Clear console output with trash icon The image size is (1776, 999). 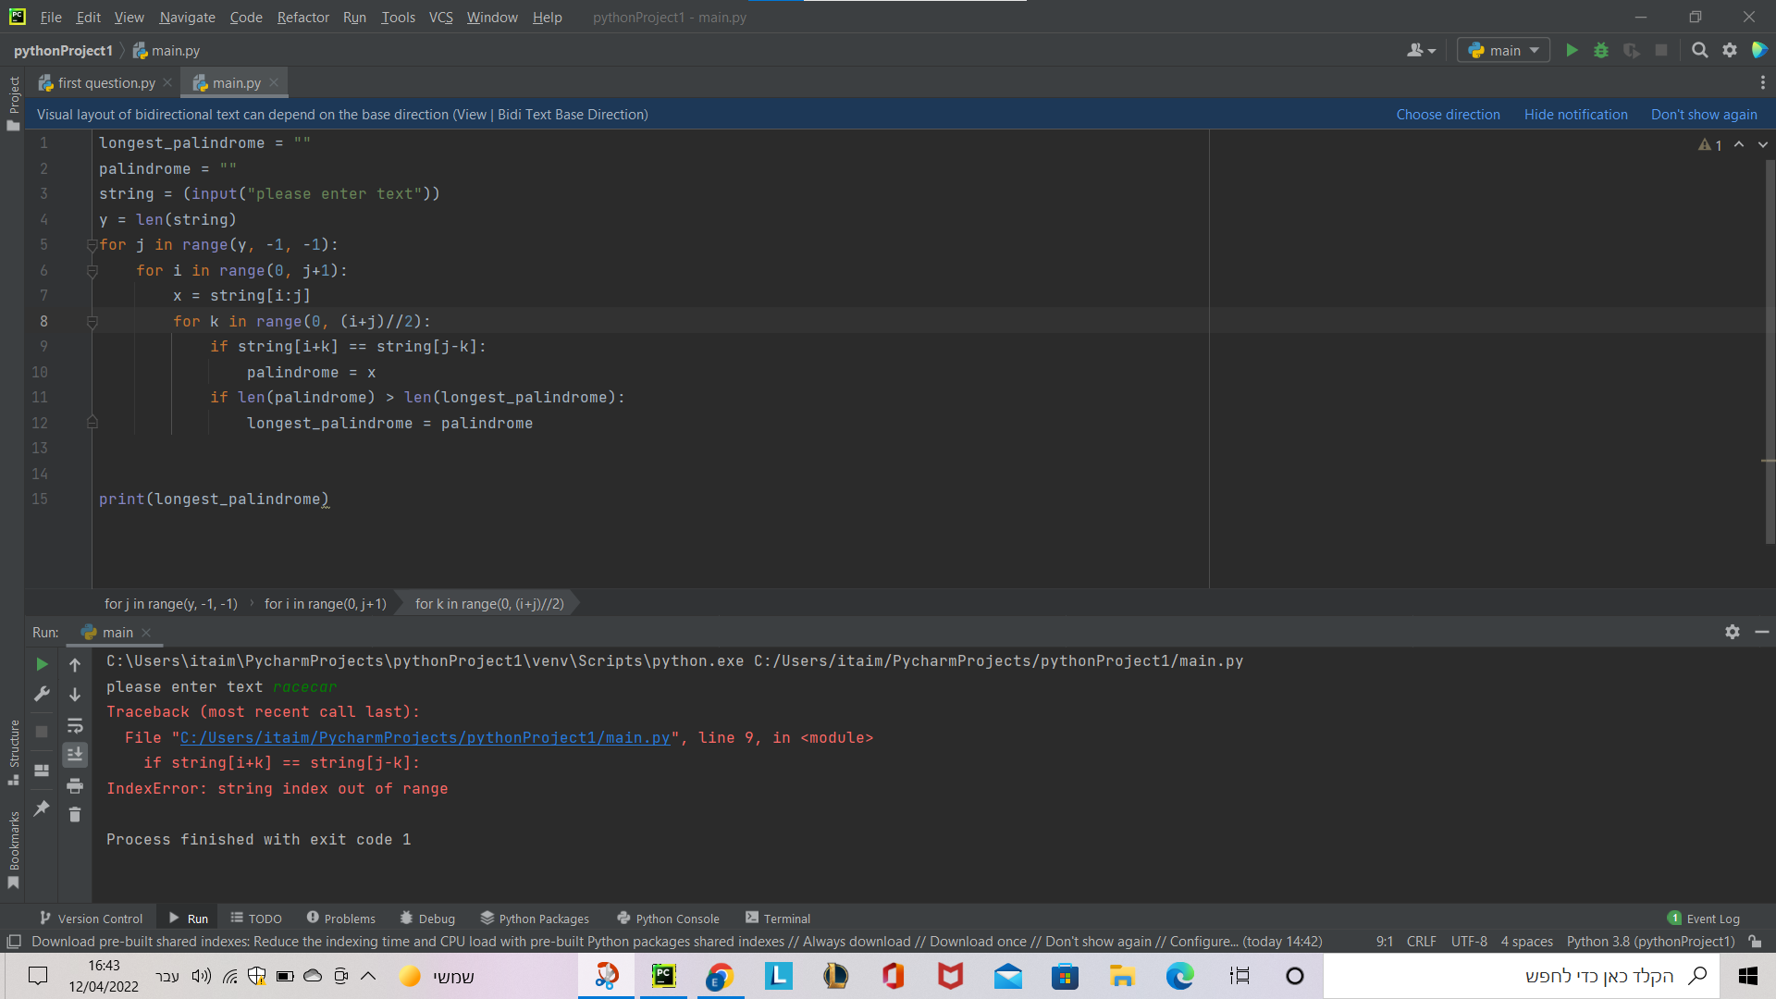click(75, 814)
